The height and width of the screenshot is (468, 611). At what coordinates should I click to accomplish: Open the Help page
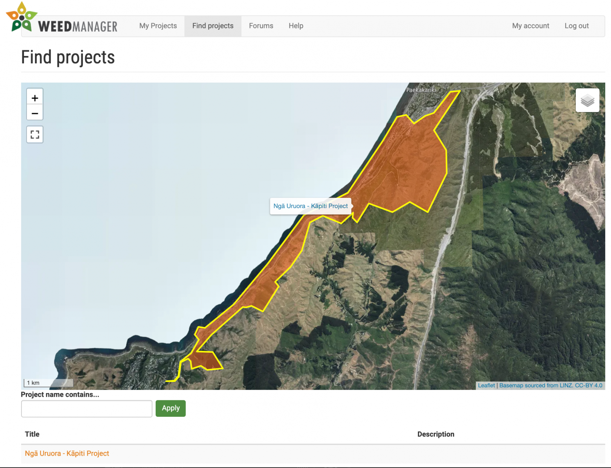click(x=296, y=26)
